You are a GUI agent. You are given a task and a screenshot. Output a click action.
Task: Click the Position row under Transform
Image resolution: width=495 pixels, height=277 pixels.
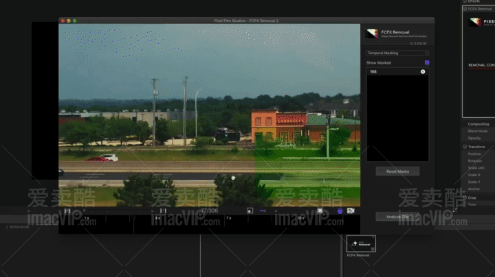pos(474,154)
